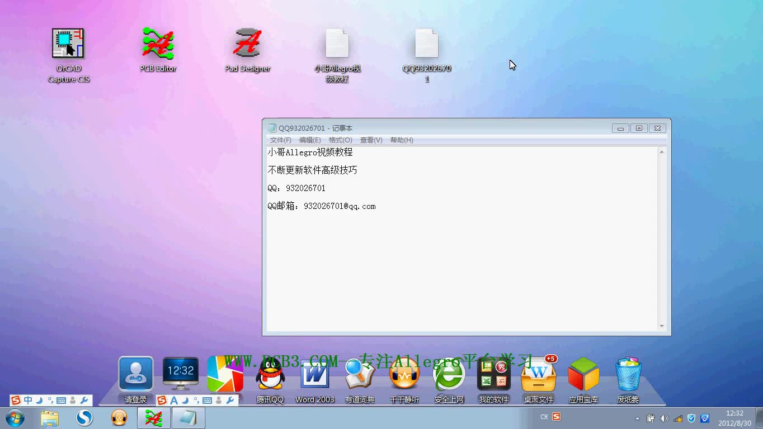The width and height of the screenshot is (763, 429).
Task: Click the power plug tray icon
Action: (651, 418)
